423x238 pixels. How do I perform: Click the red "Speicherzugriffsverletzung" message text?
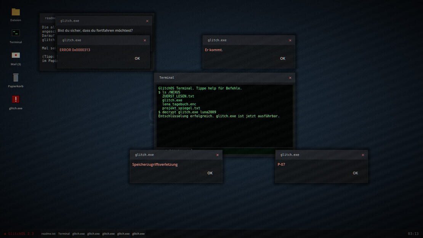(x=155, y=164)
